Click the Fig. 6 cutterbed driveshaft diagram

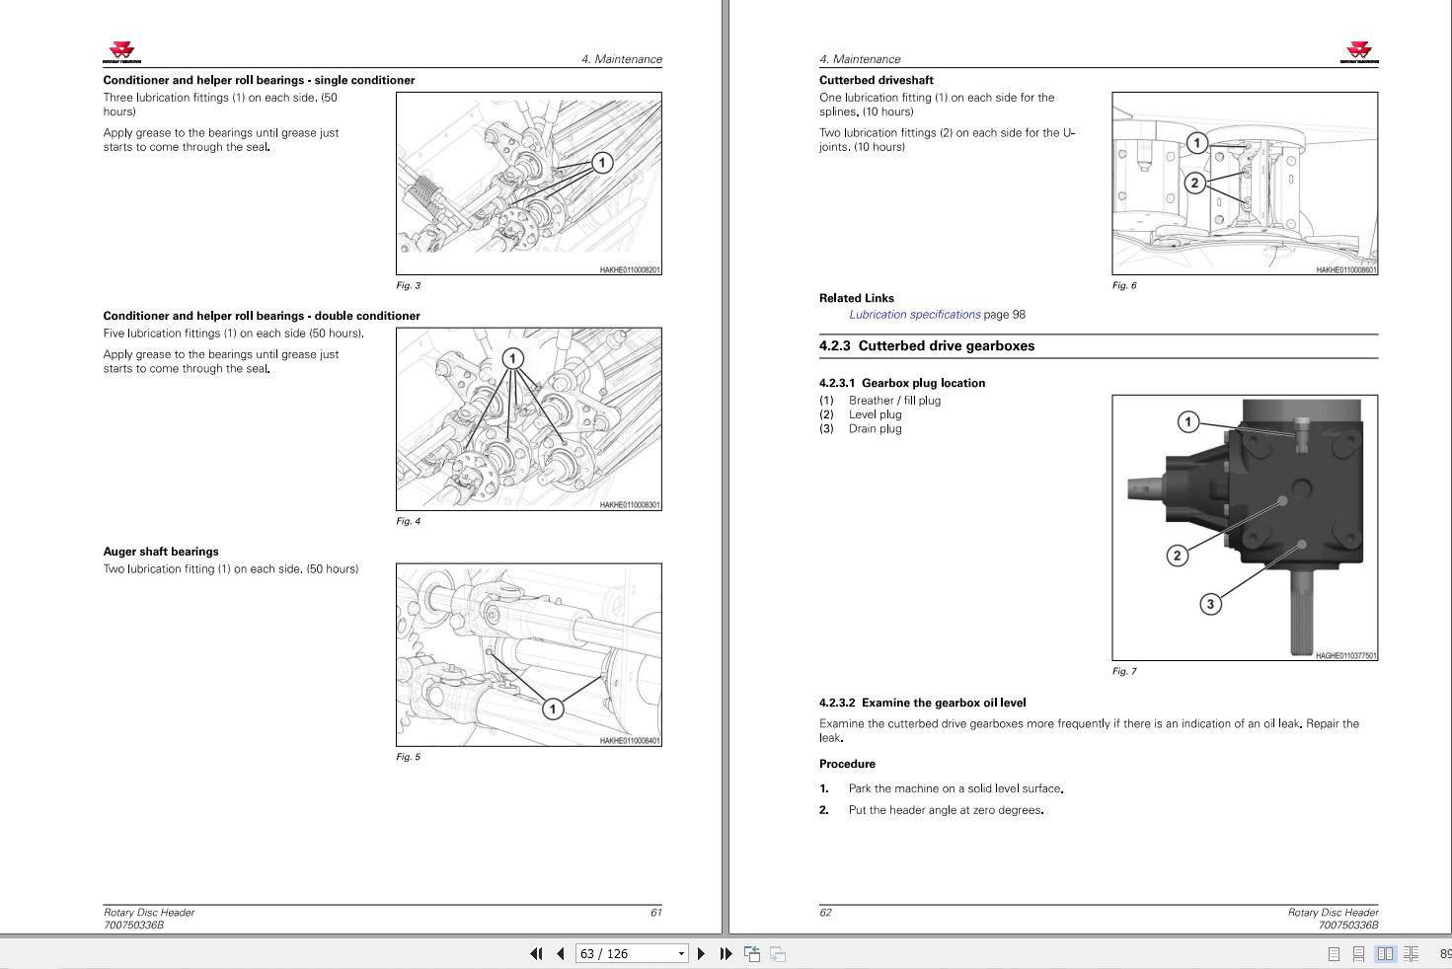[x=1245, y=184]
